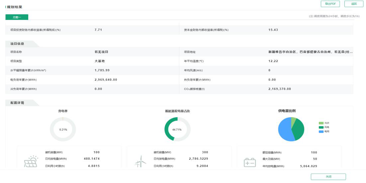The width and height of the screenshot is (366, 183).
Task: Click the blue grid slice of pie chart
Action: click(x=284, y=131)
